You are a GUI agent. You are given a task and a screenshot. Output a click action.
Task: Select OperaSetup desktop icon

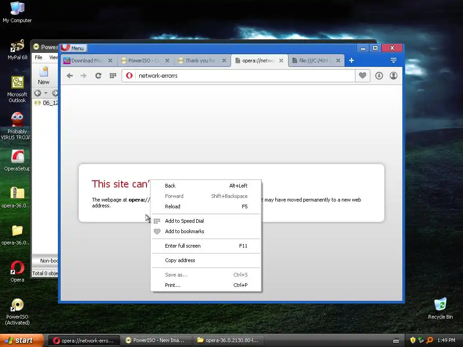tap(17, 160)
